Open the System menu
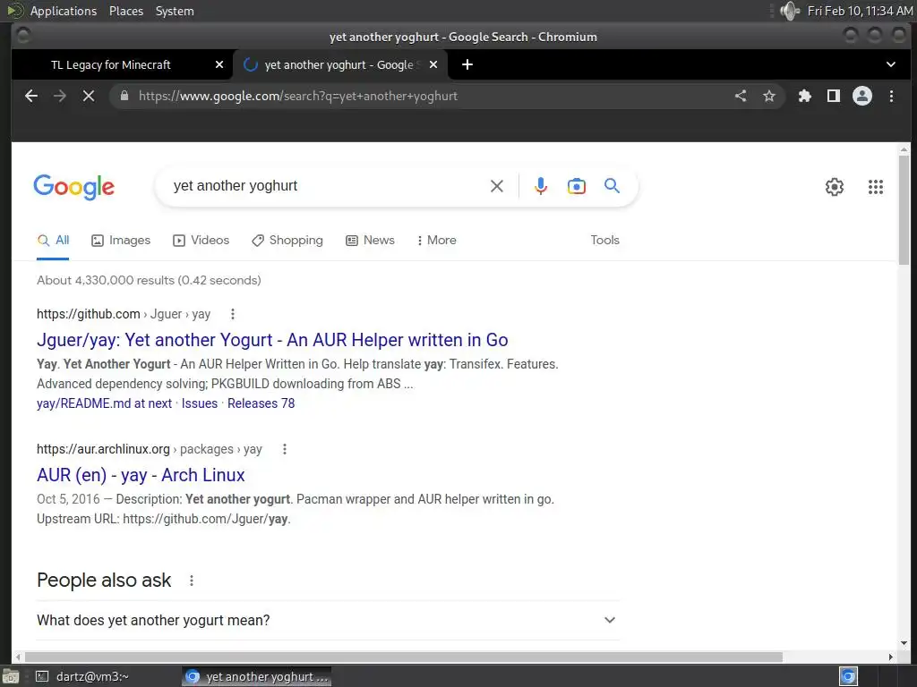 pyautogui.click(x=175, y=11)
